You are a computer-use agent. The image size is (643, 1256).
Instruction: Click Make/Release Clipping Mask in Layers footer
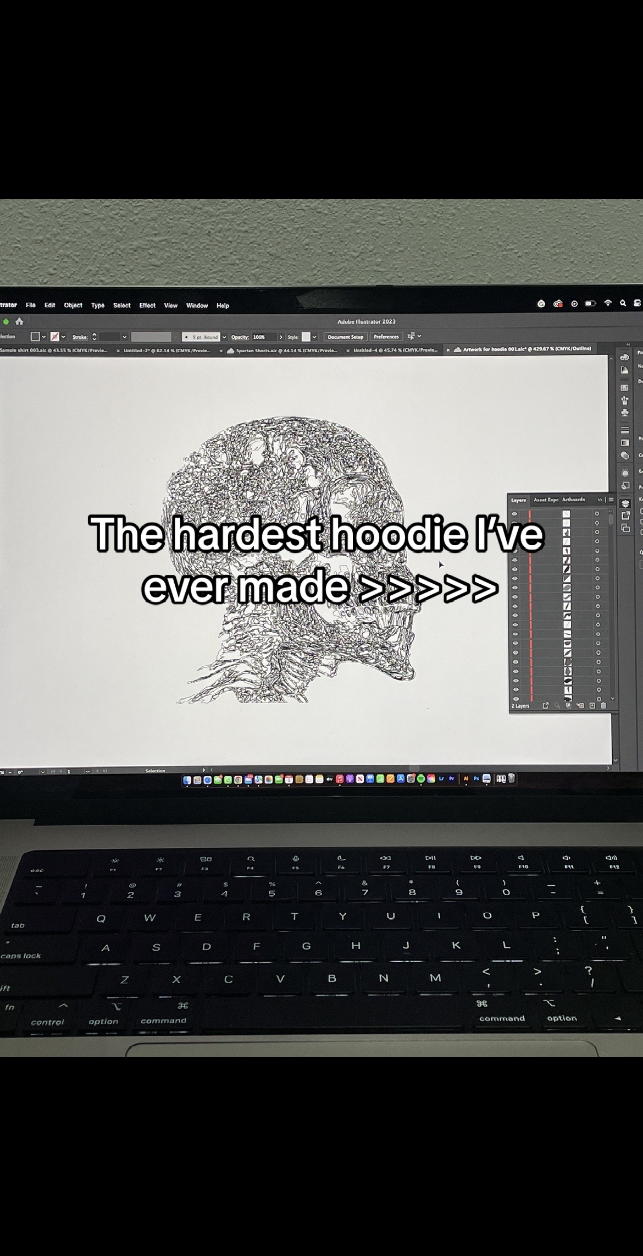568,705
